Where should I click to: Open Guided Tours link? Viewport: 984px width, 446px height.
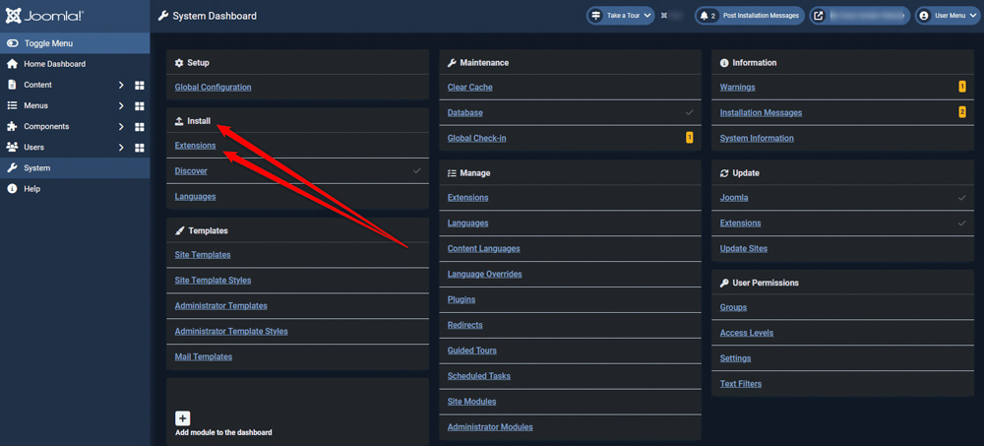472,350
